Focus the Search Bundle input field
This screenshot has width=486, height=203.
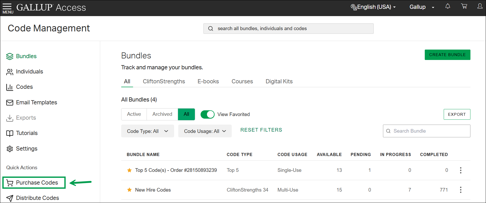coord(427,131)
